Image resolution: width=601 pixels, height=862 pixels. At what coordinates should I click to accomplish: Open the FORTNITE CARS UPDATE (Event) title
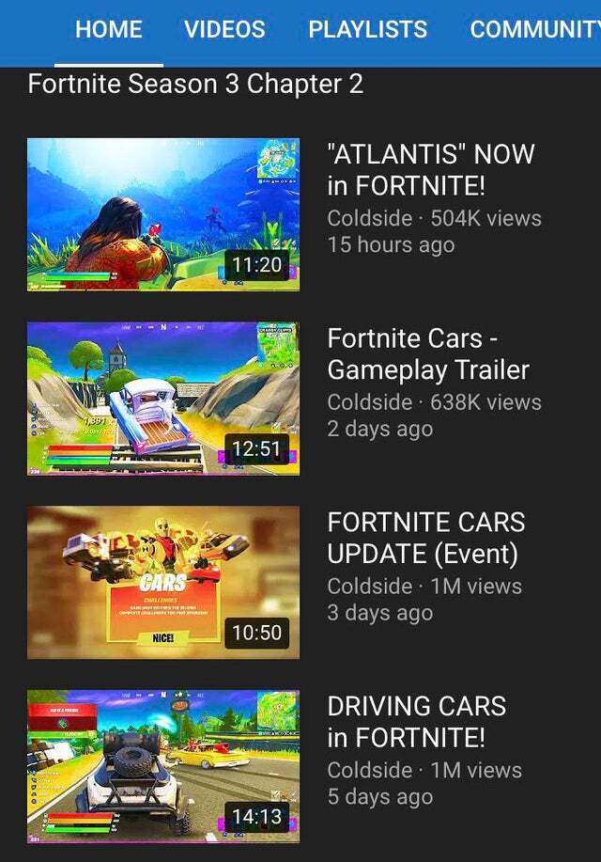pos(426,538)
